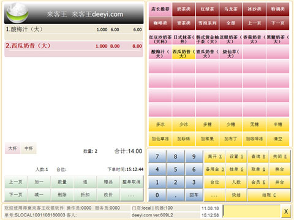Click 换台 button
The width and height of the screenshot is (294, 220).
280,169
